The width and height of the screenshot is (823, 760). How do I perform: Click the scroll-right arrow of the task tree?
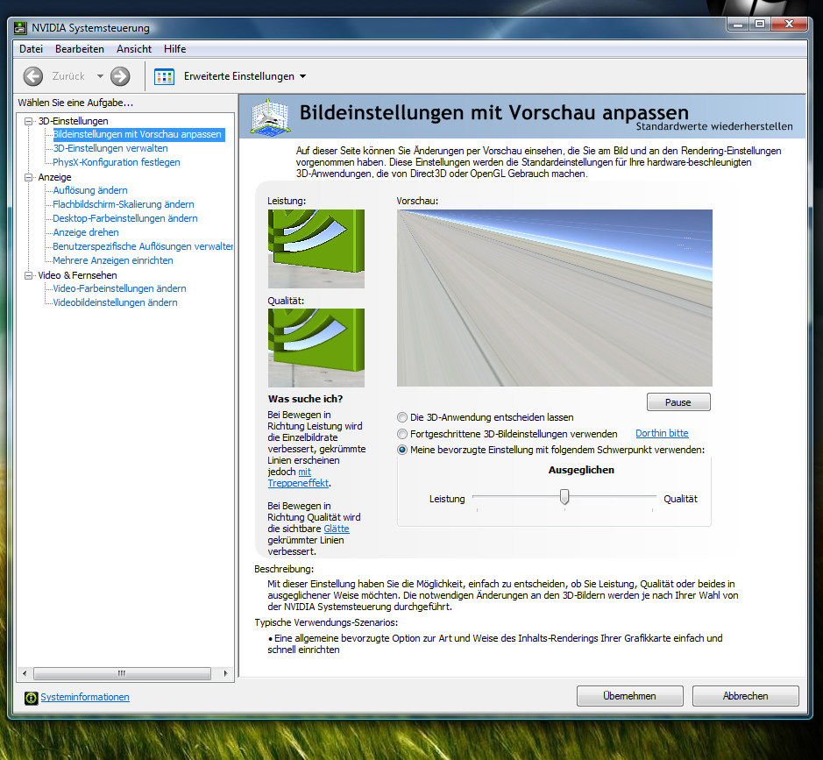click(225, 673)
